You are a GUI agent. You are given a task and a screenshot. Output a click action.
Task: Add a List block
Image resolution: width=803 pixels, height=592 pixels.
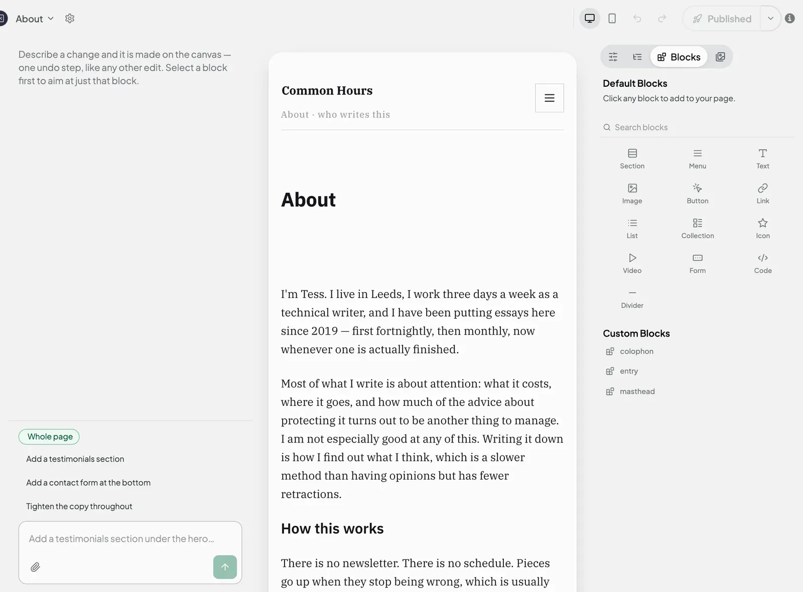coord(632,228)
